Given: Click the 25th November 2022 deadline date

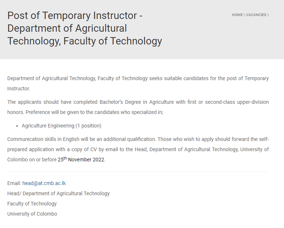Looking at the screenshot, I should 81,160.
